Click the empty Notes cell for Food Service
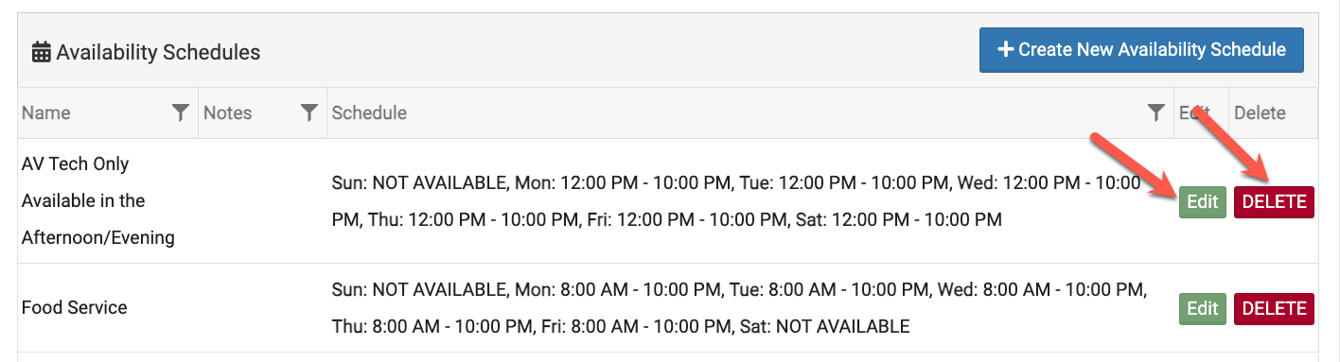The height and width of the screenshot is (362, 1340). coord(262,308)
